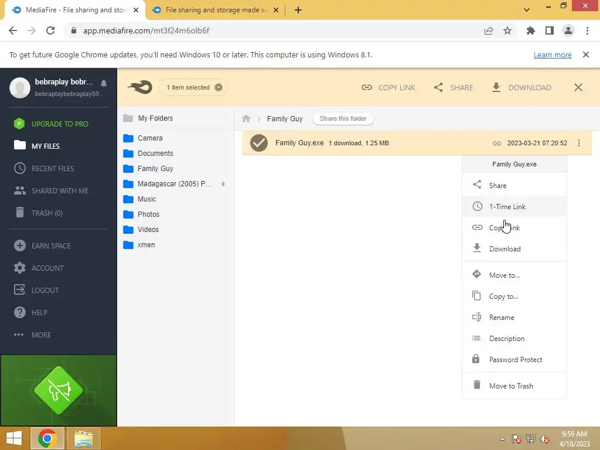Click the address bar URL
This screenshot has width=600, height=450.
click(x=146, y=30)
